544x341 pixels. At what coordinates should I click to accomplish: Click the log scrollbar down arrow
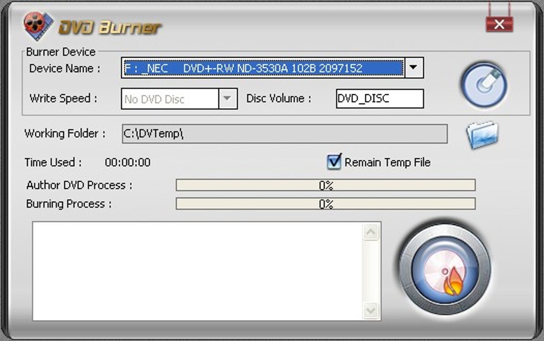pos(371,310)
